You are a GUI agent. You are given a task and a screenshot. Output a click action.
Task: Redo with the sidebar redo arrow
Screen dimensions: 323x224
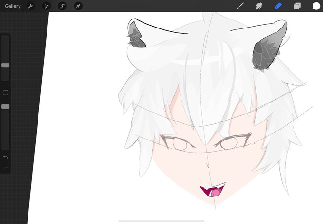coord(6,169)
